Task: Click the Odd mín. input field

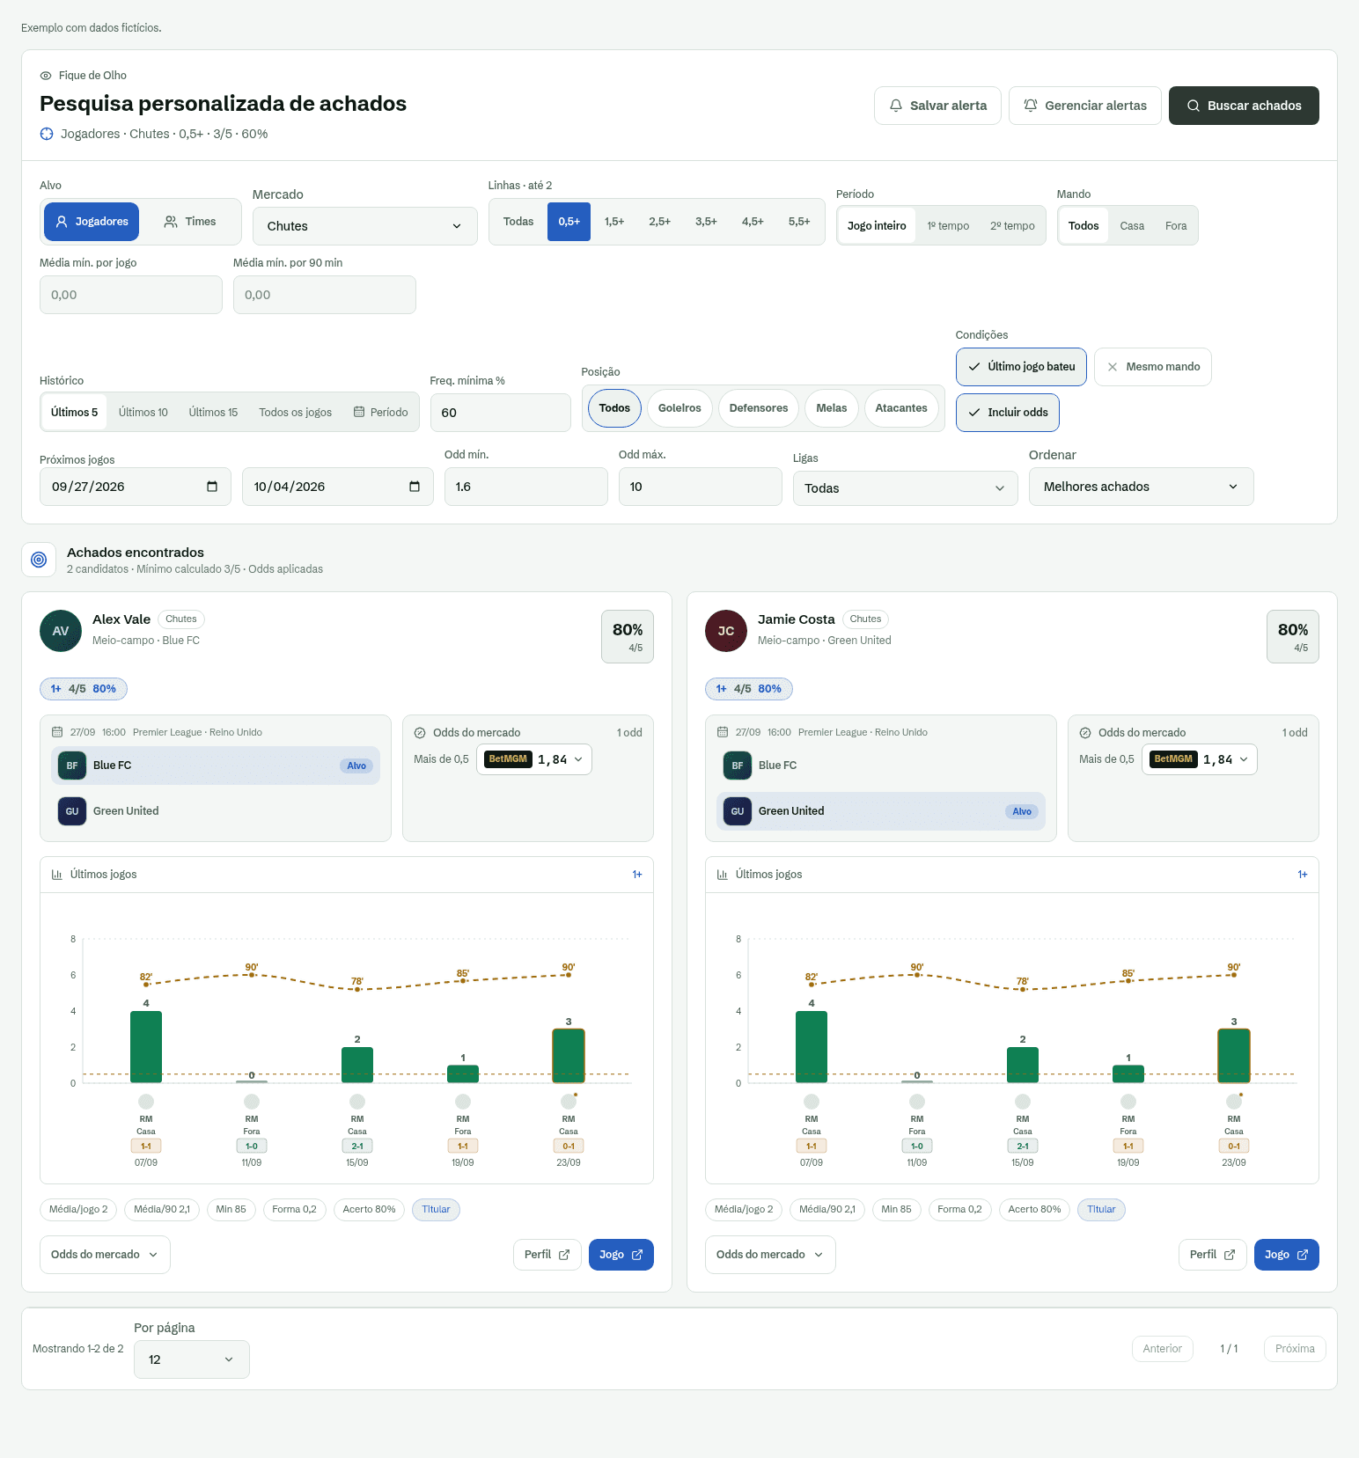Action: pos(526,487)
